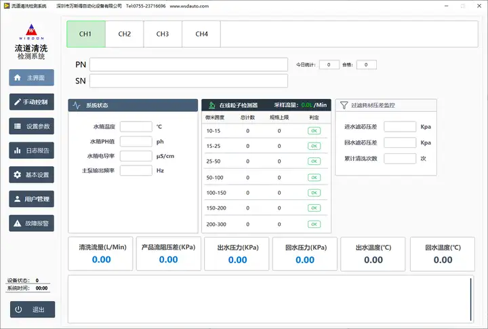The width and height of the screenshot is (488, 329).
Task: Click the OK indicator in 15-25 row
Action: pos(314,146)
